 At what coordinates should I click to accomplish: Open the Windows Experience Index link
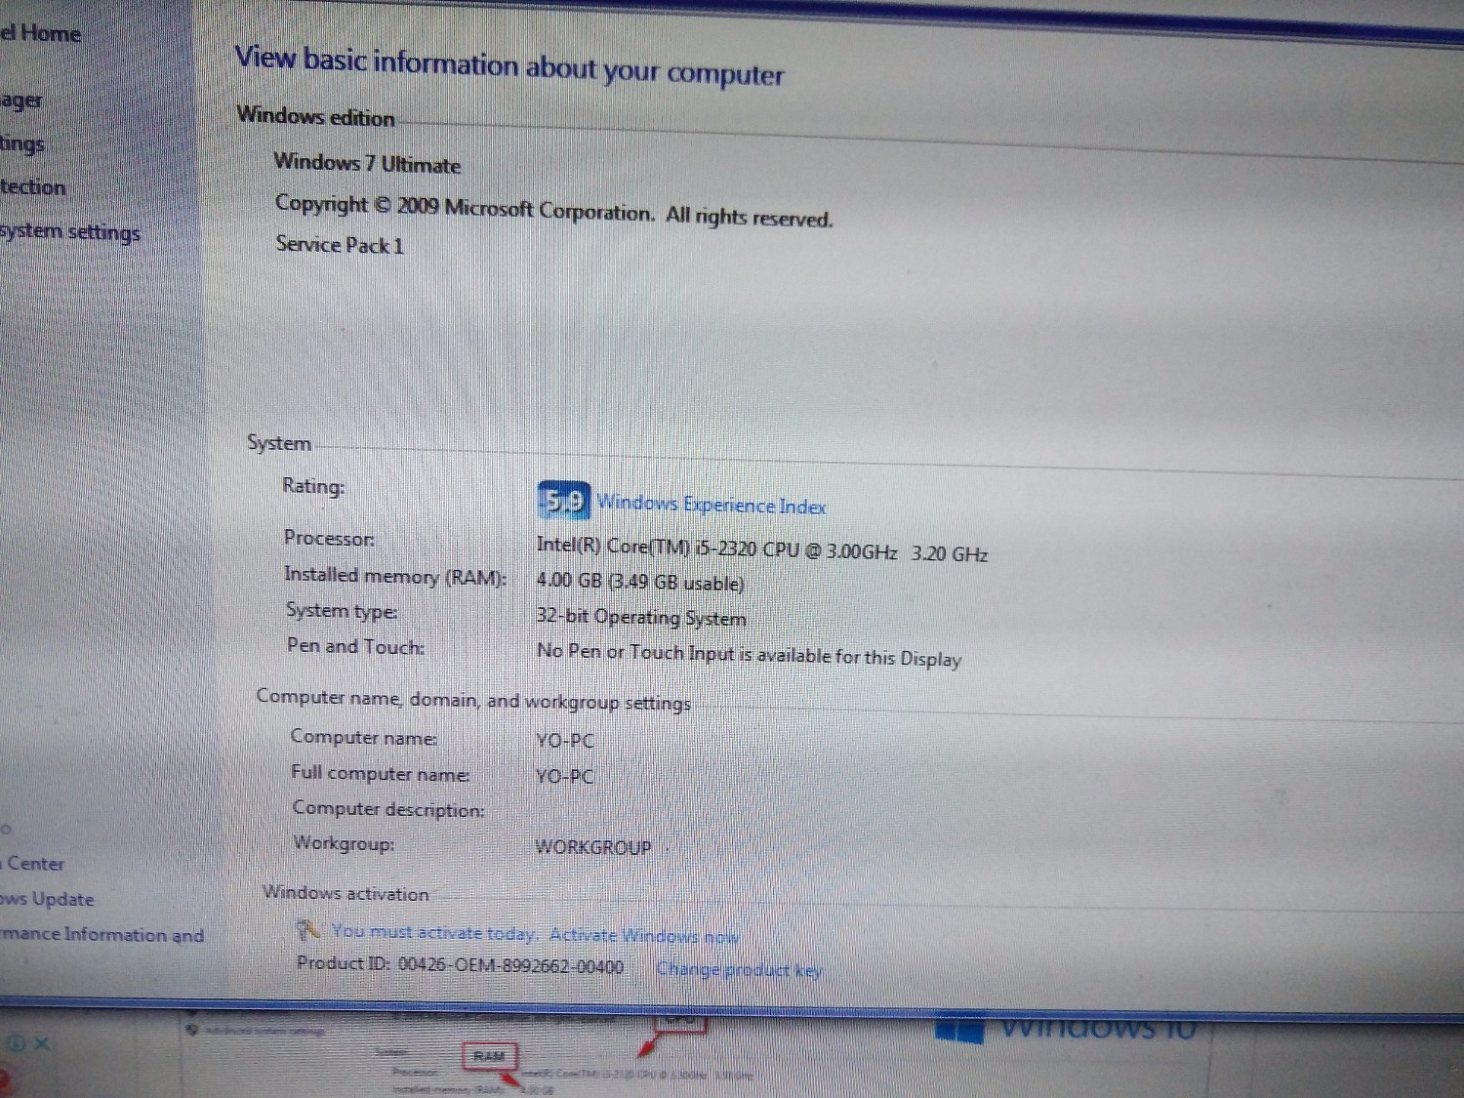pyautogui.click(x=711, y=505)
